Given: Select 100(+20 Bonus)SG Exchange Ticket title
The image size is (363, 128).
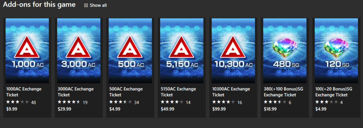Looking at the screenshot, I should [x=334, y=92].
